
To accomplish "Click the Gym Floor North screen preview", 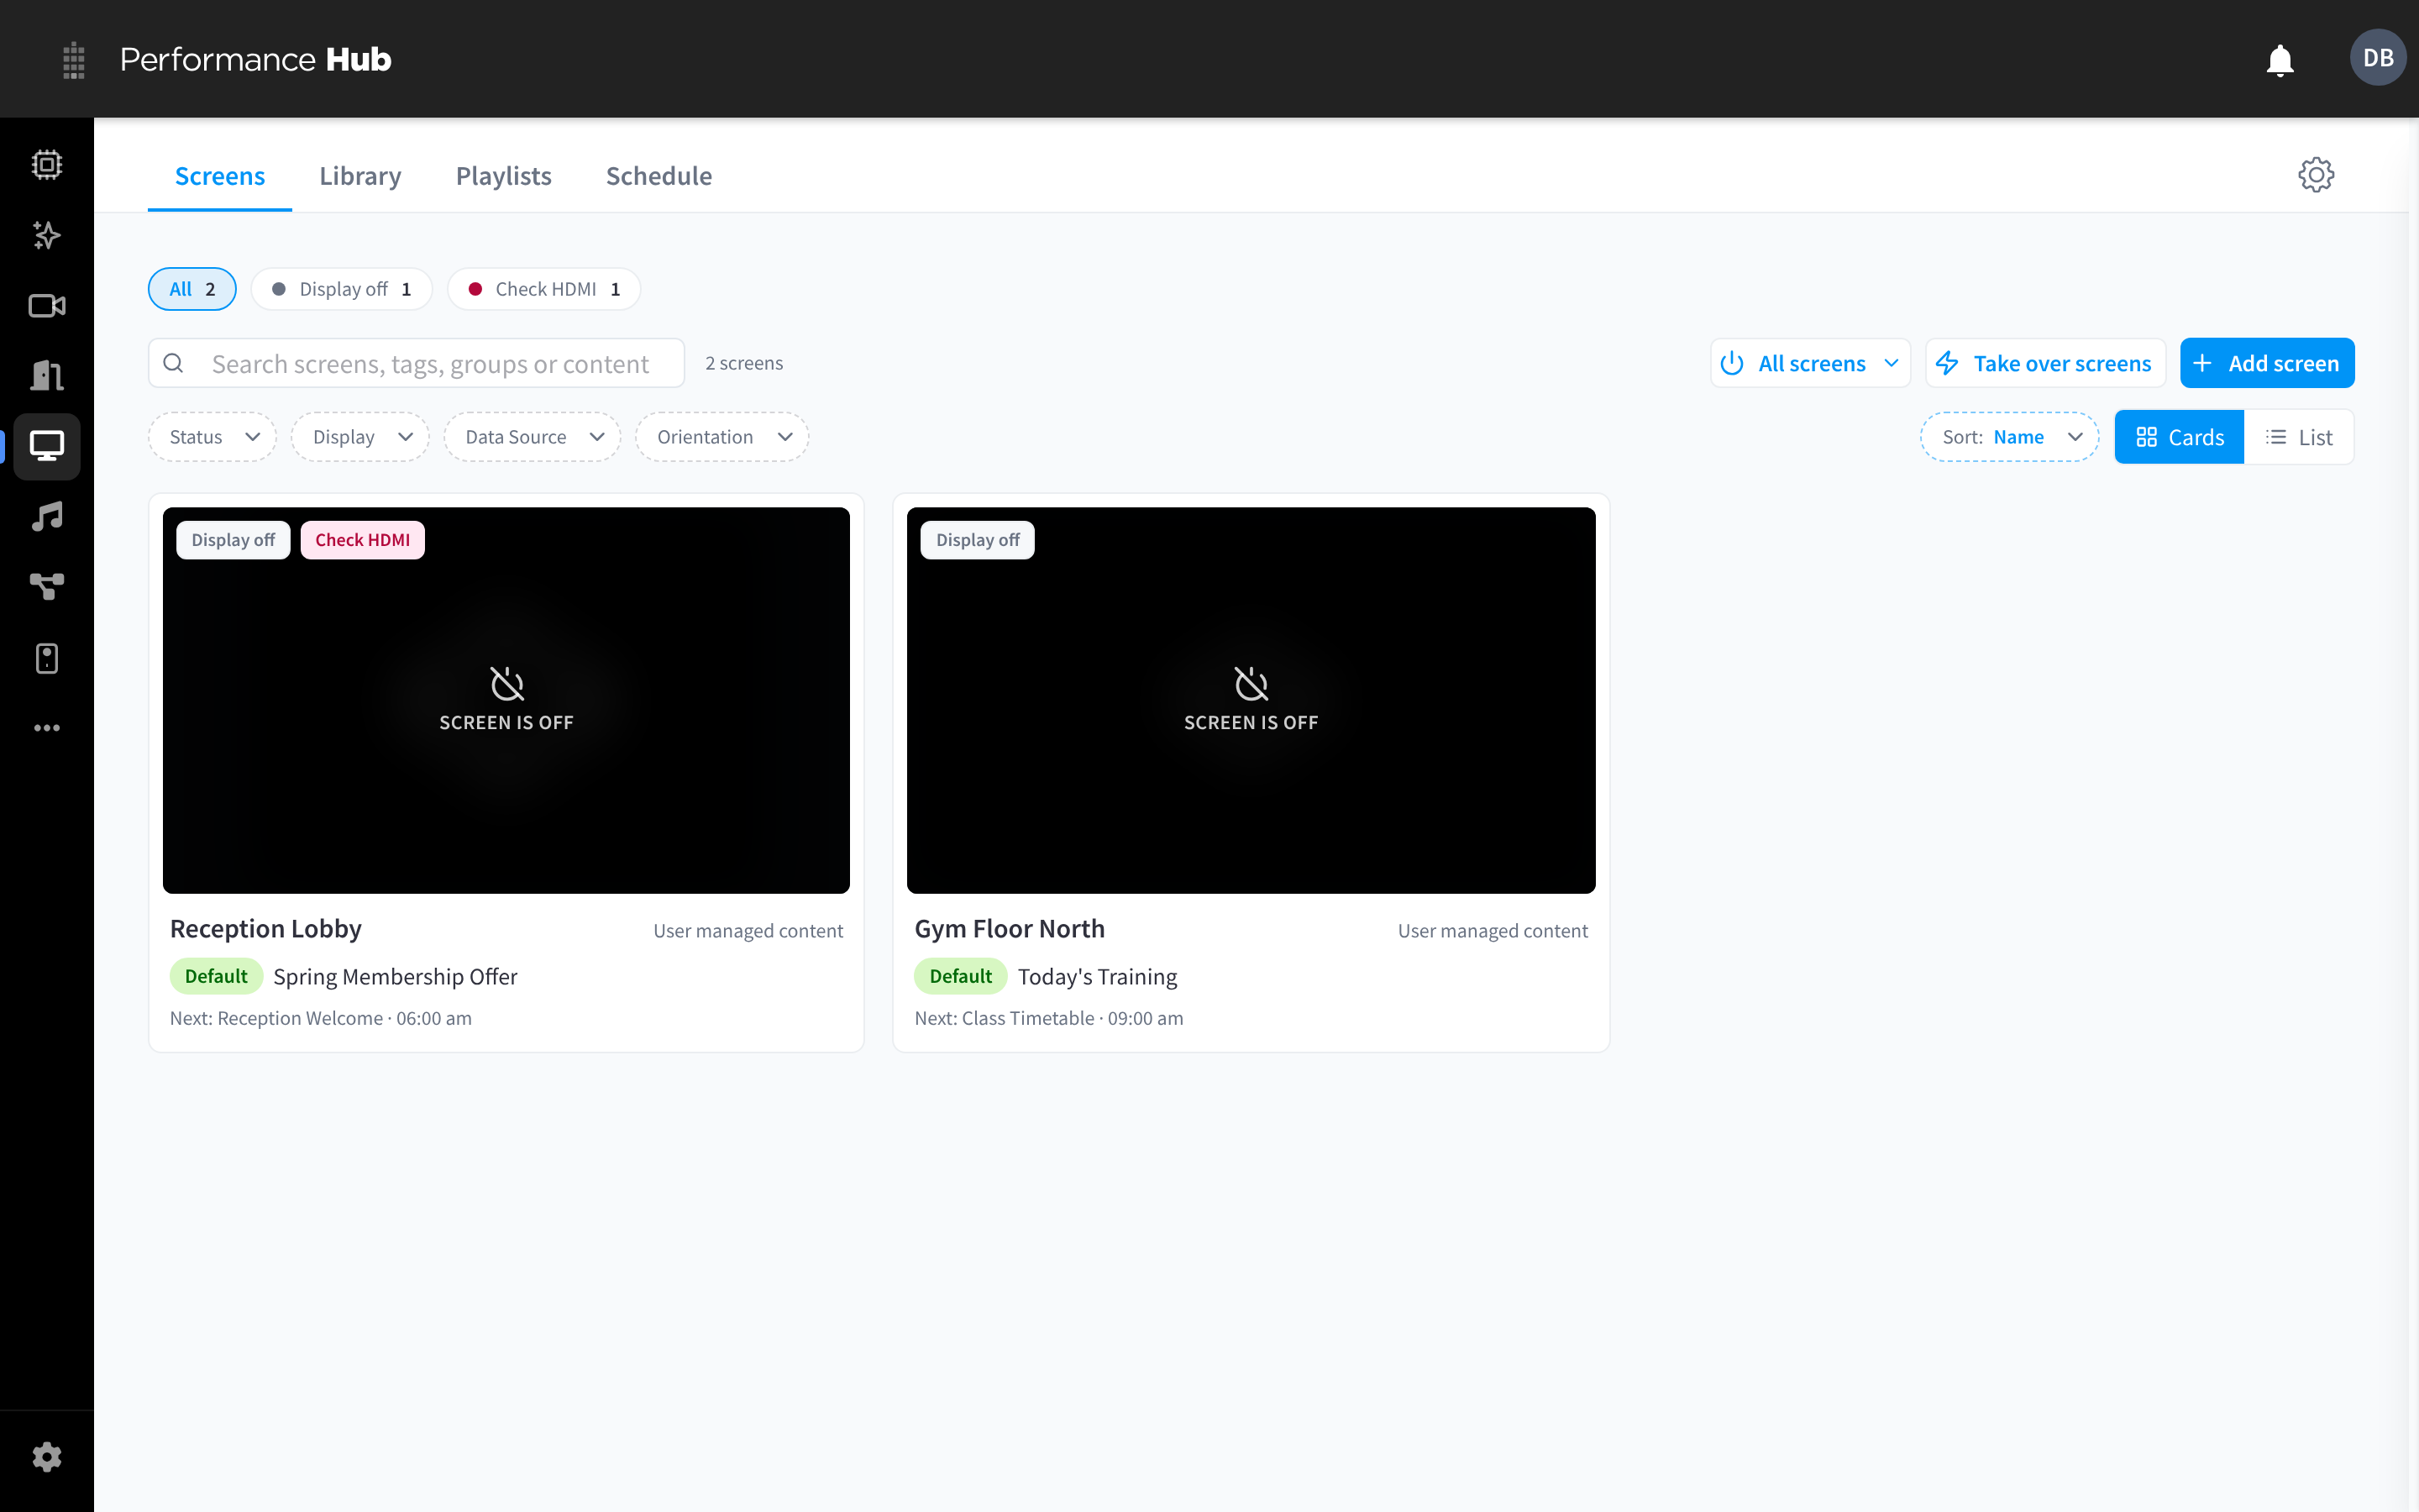I will [1251, 700].
